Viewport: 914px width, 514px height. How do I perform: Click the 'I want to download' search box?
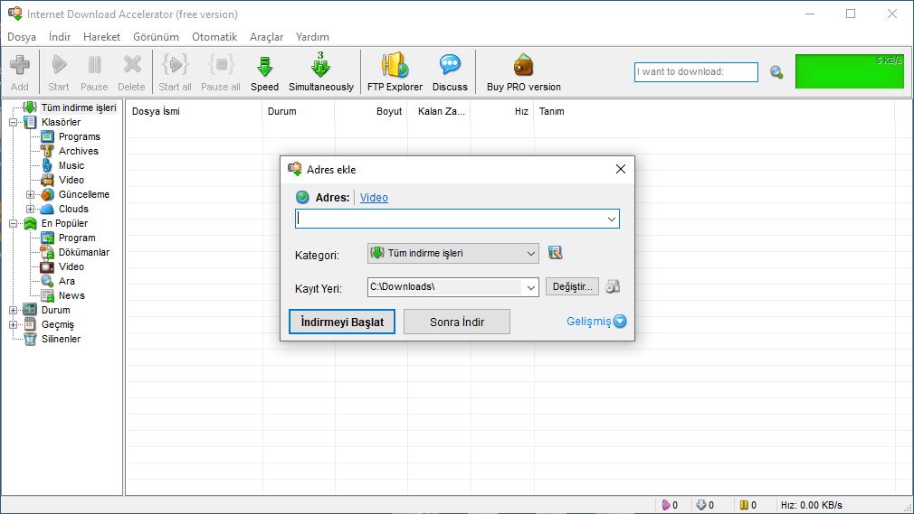696,72
